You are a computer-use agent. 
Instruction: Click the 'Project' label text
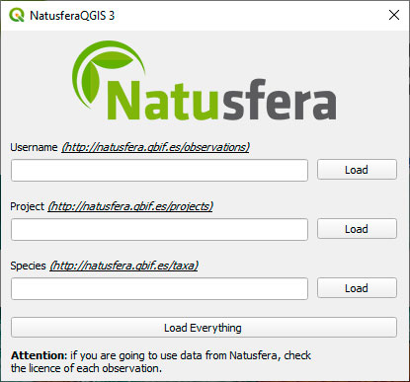pos(27,206)
